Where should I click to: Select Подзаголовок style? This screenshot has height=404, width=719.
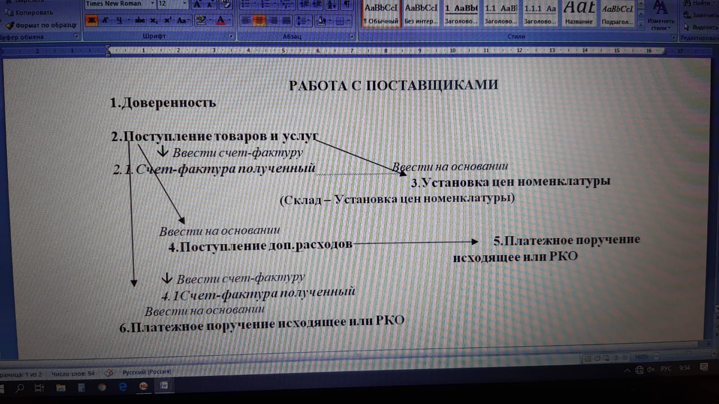(617, 15)
